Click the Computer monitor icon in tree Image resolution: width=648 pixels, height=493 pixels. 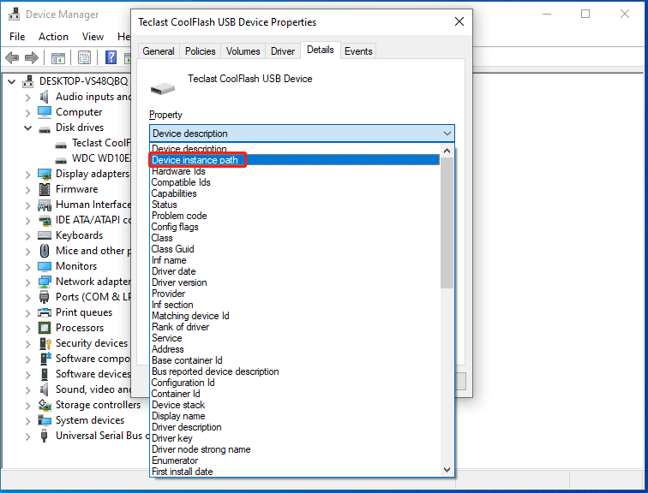coord(45,112)
